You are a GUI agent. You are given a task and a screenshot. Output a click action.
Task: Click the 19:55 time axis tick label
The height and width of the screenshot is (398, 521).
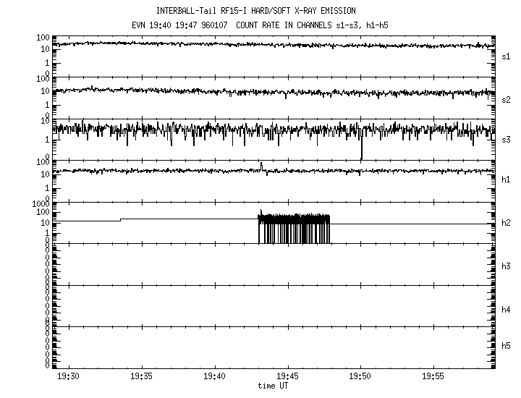click(x=433, y=378)
